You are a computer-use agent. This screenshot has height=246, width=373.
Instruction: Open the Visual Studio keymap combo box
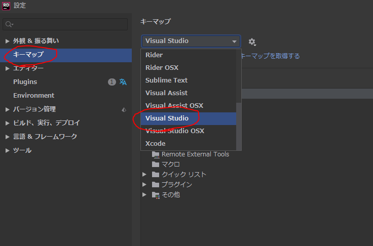tap(191, 42)
